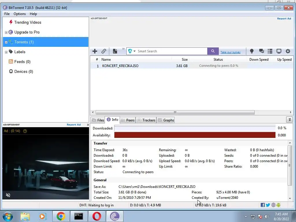
Task: Click the Android icon in status bar
Action: point(278,205)
